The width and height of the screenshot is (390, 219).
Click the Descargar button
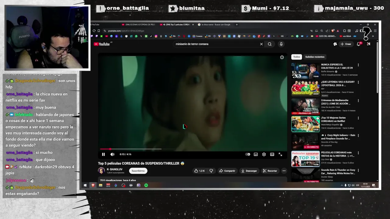tap(249, 171)
